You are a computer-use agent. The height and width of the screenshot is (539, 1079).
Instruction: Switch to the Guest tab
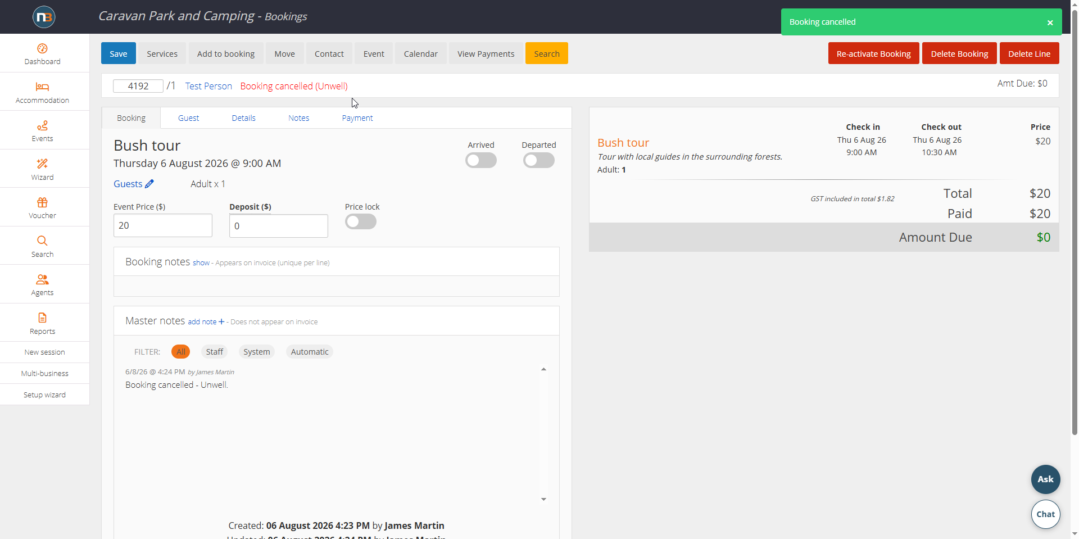(188, 118)
